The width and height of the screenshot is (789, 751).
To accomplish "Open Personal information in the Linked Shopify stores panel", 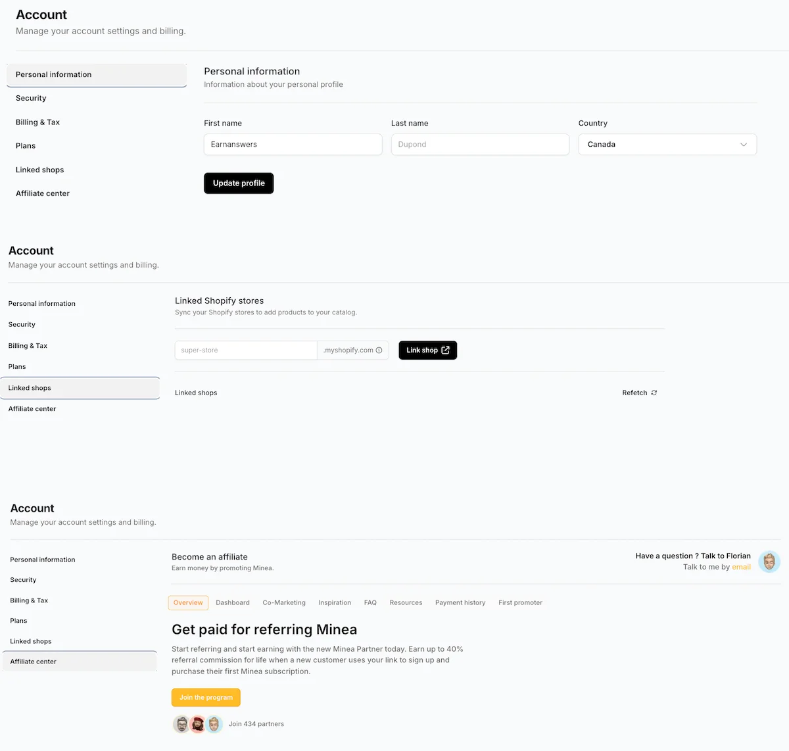I will (41, 304).
